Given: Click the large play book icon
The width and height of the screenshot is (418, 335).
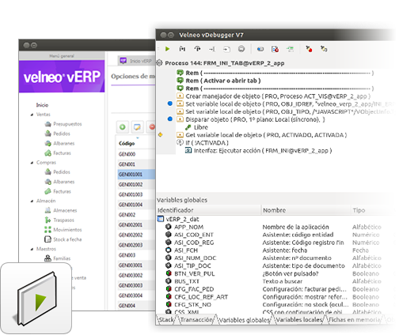Looking at the screenshot, I should click(36, 299).
